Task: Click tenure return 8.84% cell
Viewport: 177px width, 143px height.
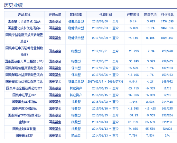Action: [133, 82]
